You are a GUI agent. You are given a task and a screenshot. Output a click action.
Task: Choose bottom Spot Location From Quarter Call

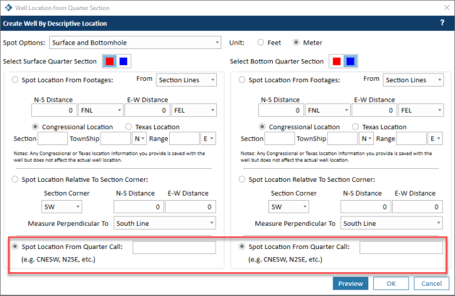[242, 247]
